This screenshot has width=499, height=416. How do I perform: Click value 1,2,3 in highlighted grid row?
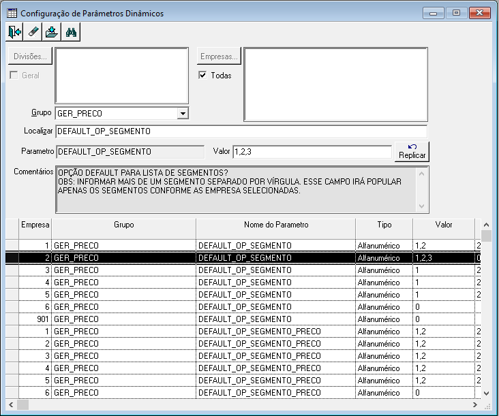click(444, 258)
